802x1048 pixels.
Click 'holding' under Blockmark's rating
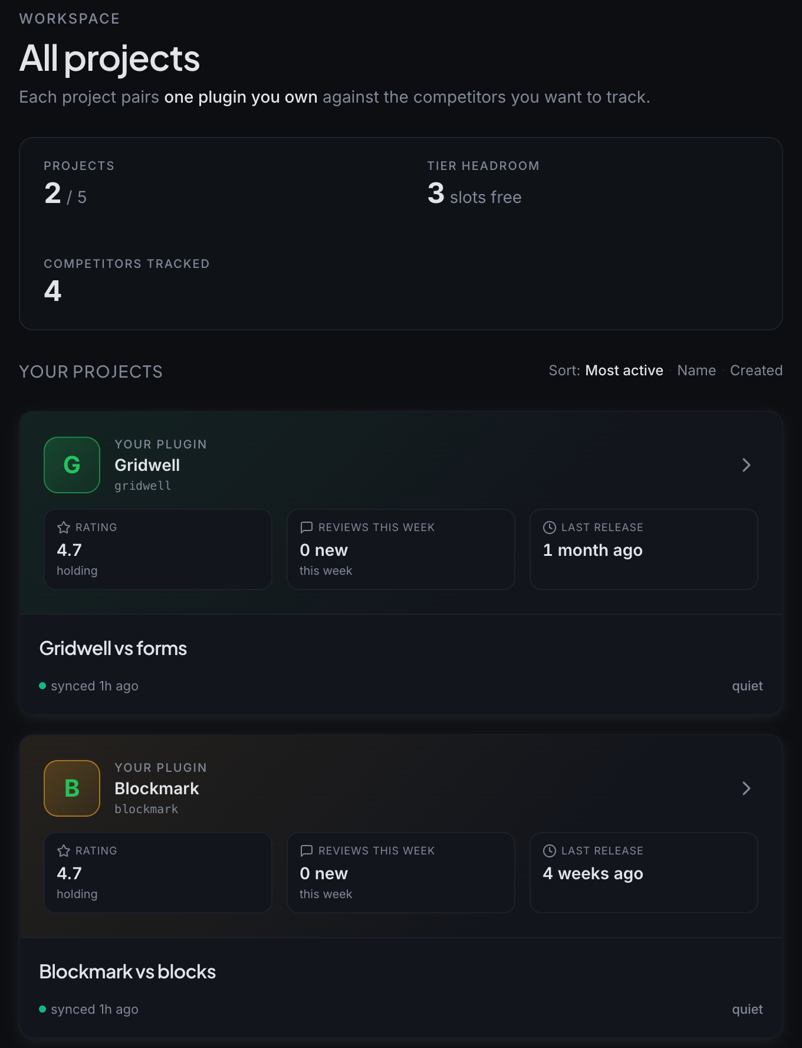click(x=77, y=894)
